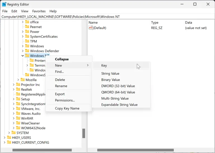Choose Export in the context menu

point(69,94)
